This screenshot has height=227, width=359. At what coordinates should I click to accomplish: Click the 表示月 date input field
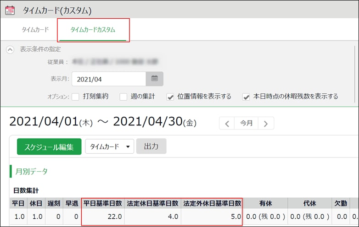(108, 79)
